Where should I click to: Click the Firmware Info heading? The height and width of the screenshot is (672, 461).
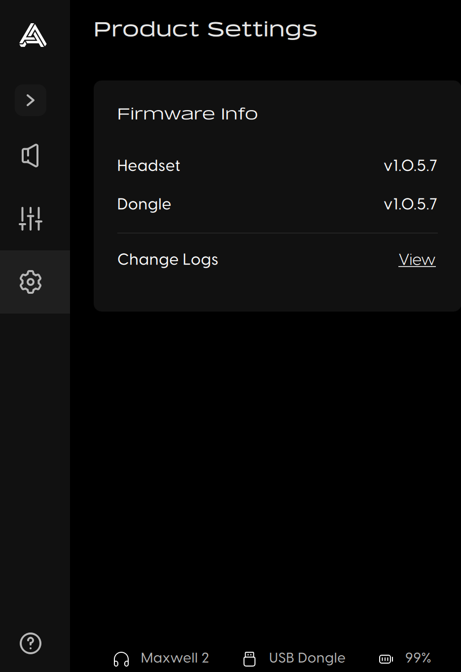[187, 114]
